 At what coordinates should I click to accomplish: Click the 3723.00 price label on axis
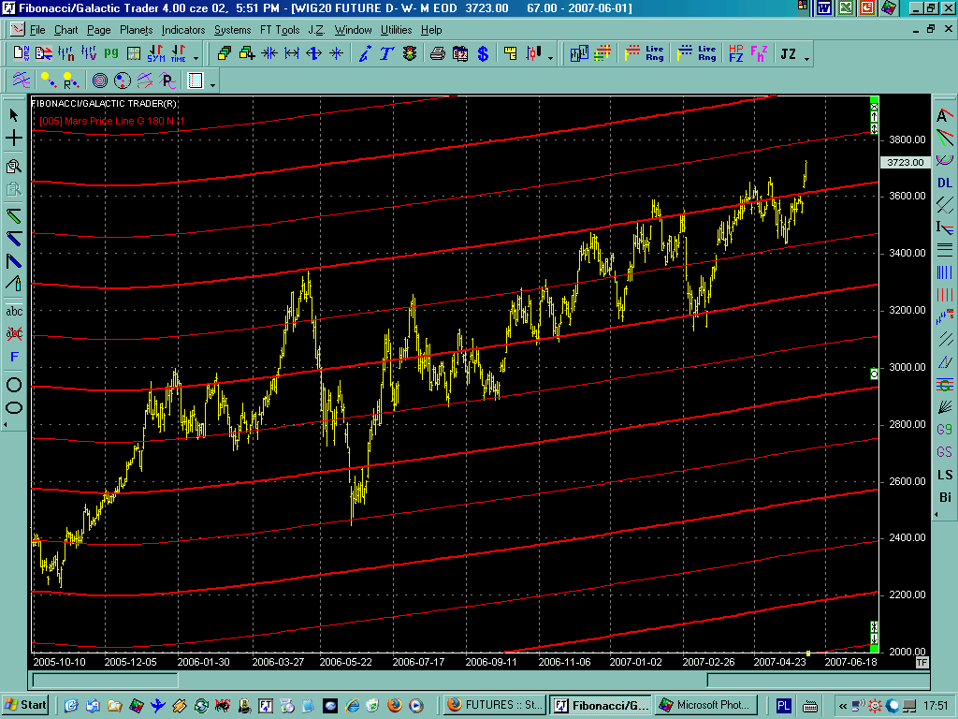[x=904, y=162]
